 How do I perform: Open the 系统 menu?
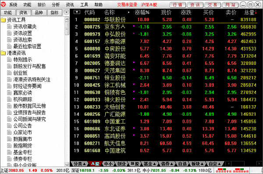(13, 5)
